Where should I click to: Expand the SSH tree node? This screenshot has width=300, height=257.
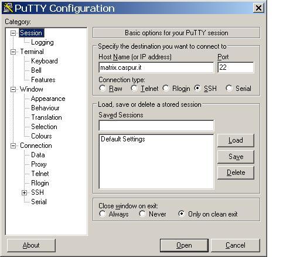[24, 192]
